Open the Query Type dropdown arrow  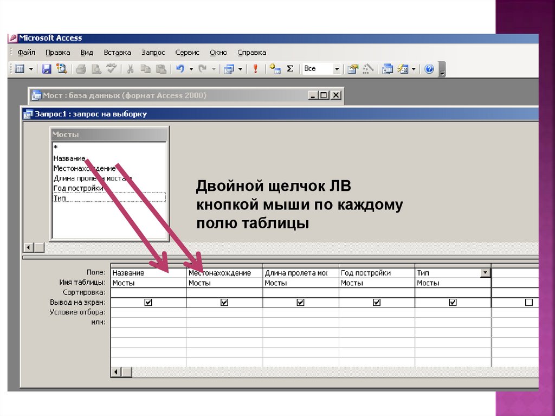(x=240, y=69)
